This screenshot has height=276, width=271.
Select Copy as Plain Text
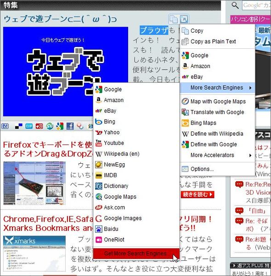(217, 41)
